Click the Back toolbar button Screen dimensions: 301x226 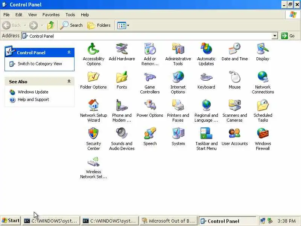pyautogui.click(x=12, y=25)
